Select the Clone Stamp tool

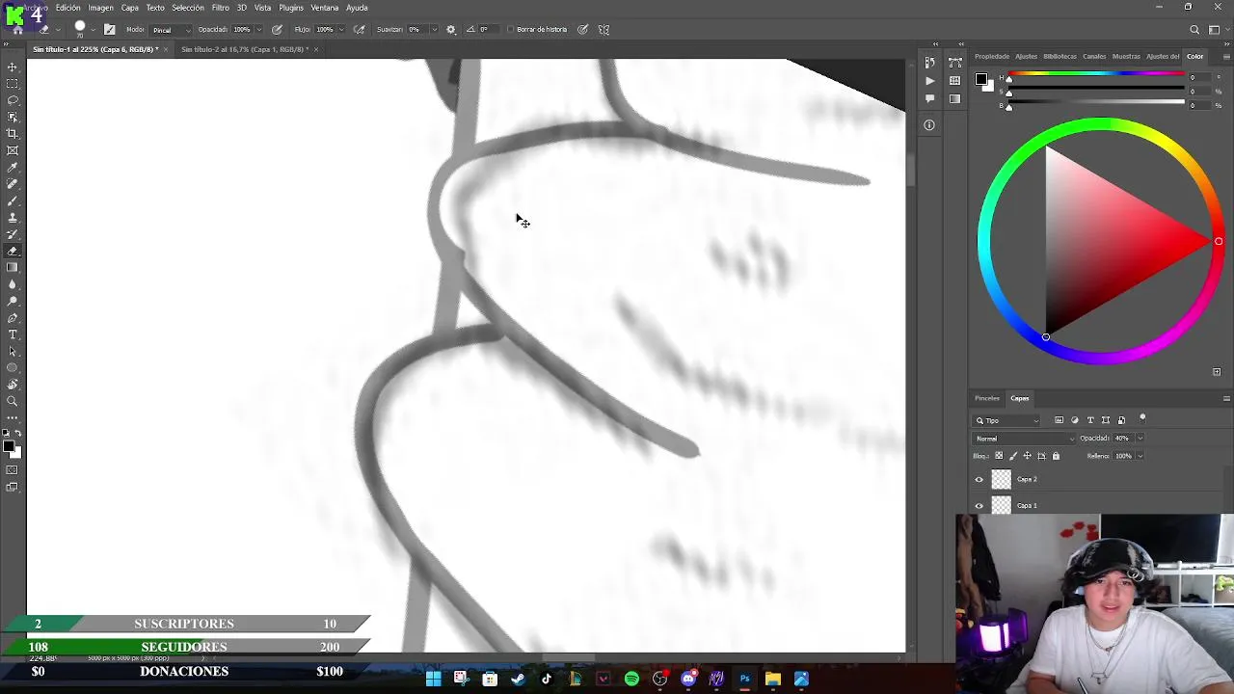click(13, 218)
